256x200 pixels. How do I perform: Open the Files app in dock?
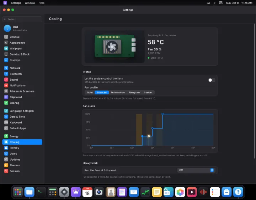point(30,192)
